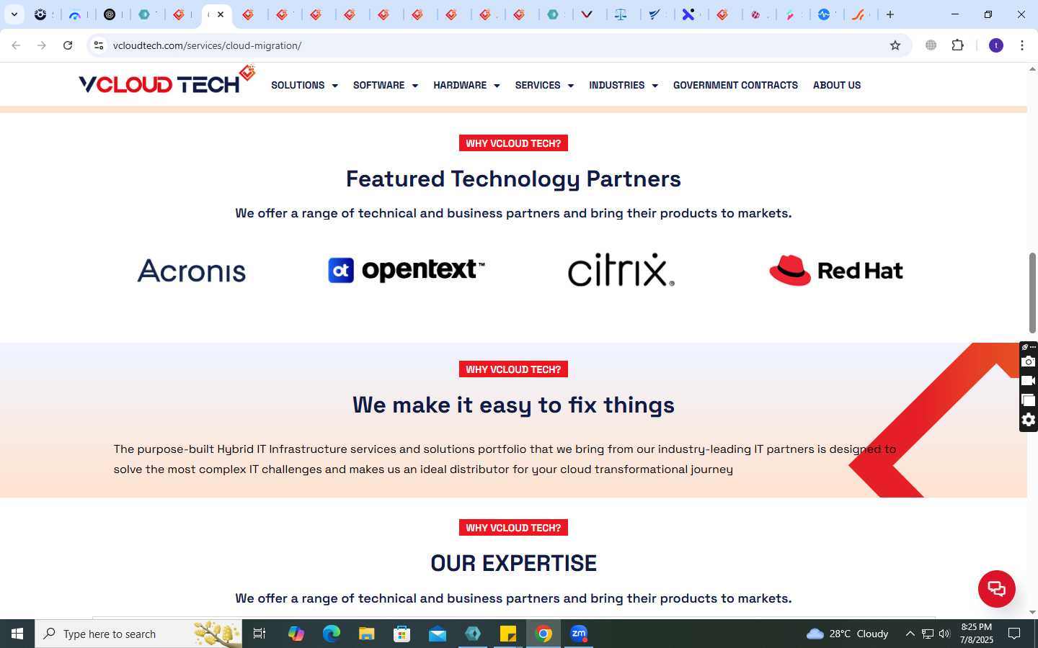Open the red live chat bubble
The height and width of the screenshot is (648, 1038).
pyautogui.click(x=996, y=589)
